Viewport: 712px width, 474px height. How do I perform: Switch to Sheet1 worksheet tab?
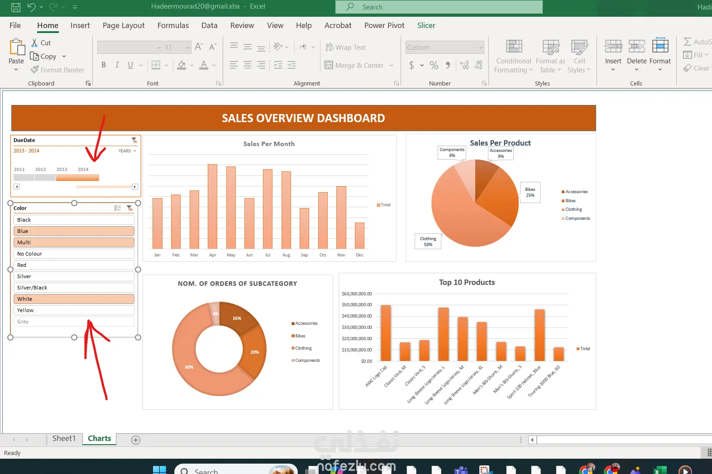(x=64, y=439)
